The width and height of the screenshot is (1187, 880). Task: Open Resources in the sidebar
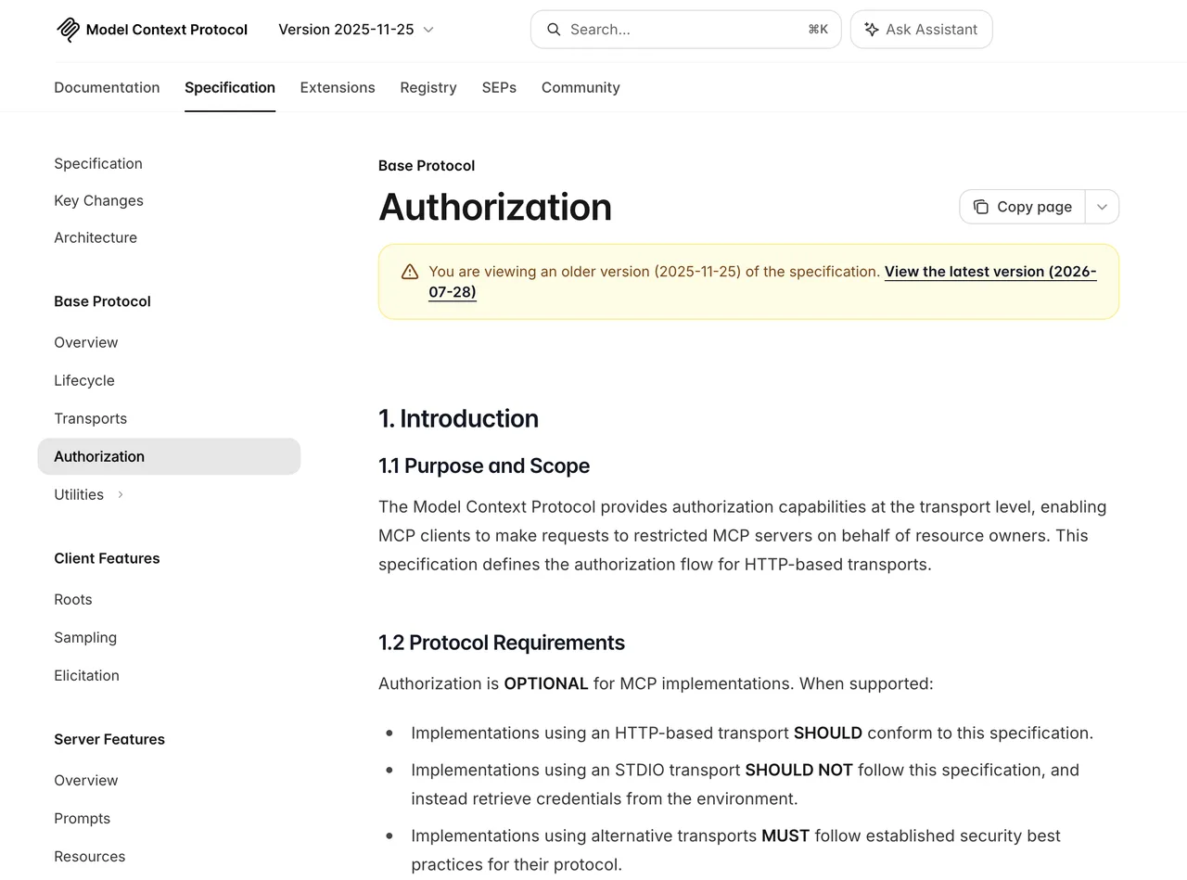(90, 857)
